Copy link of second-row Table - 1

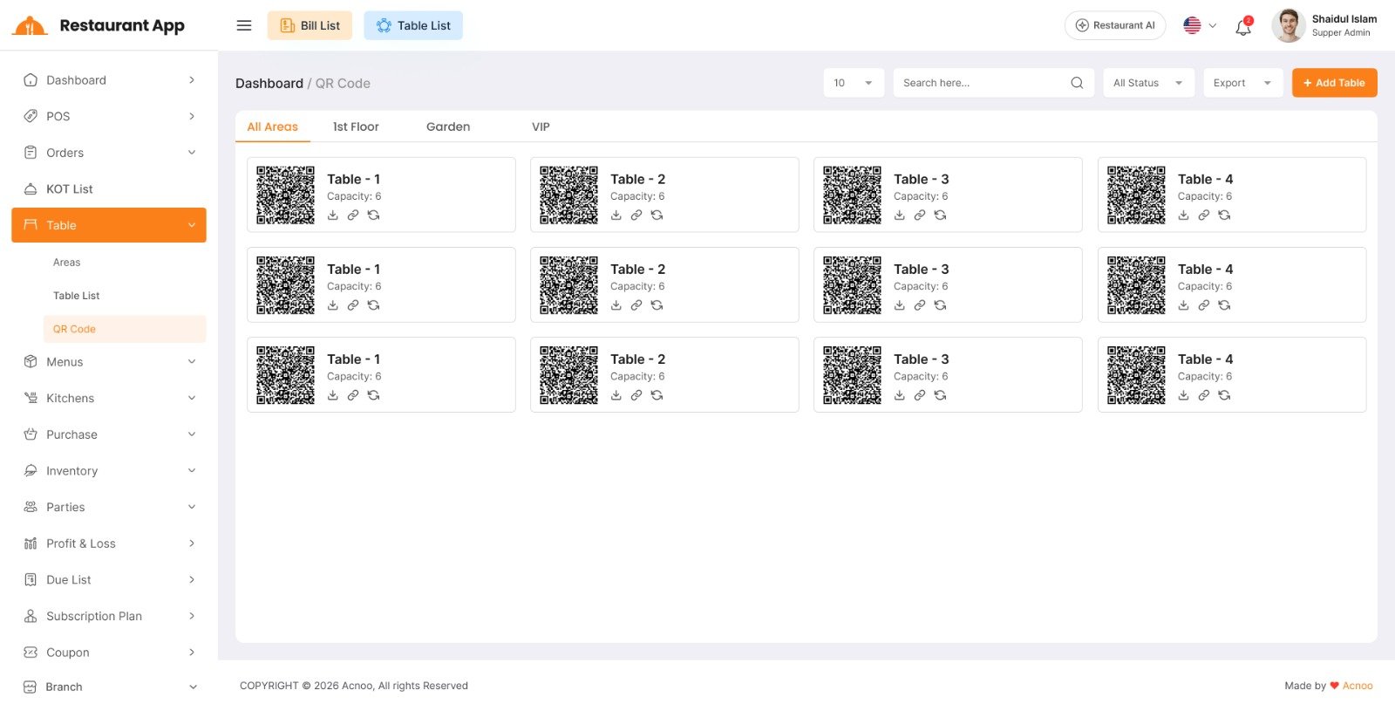point(353,305)
